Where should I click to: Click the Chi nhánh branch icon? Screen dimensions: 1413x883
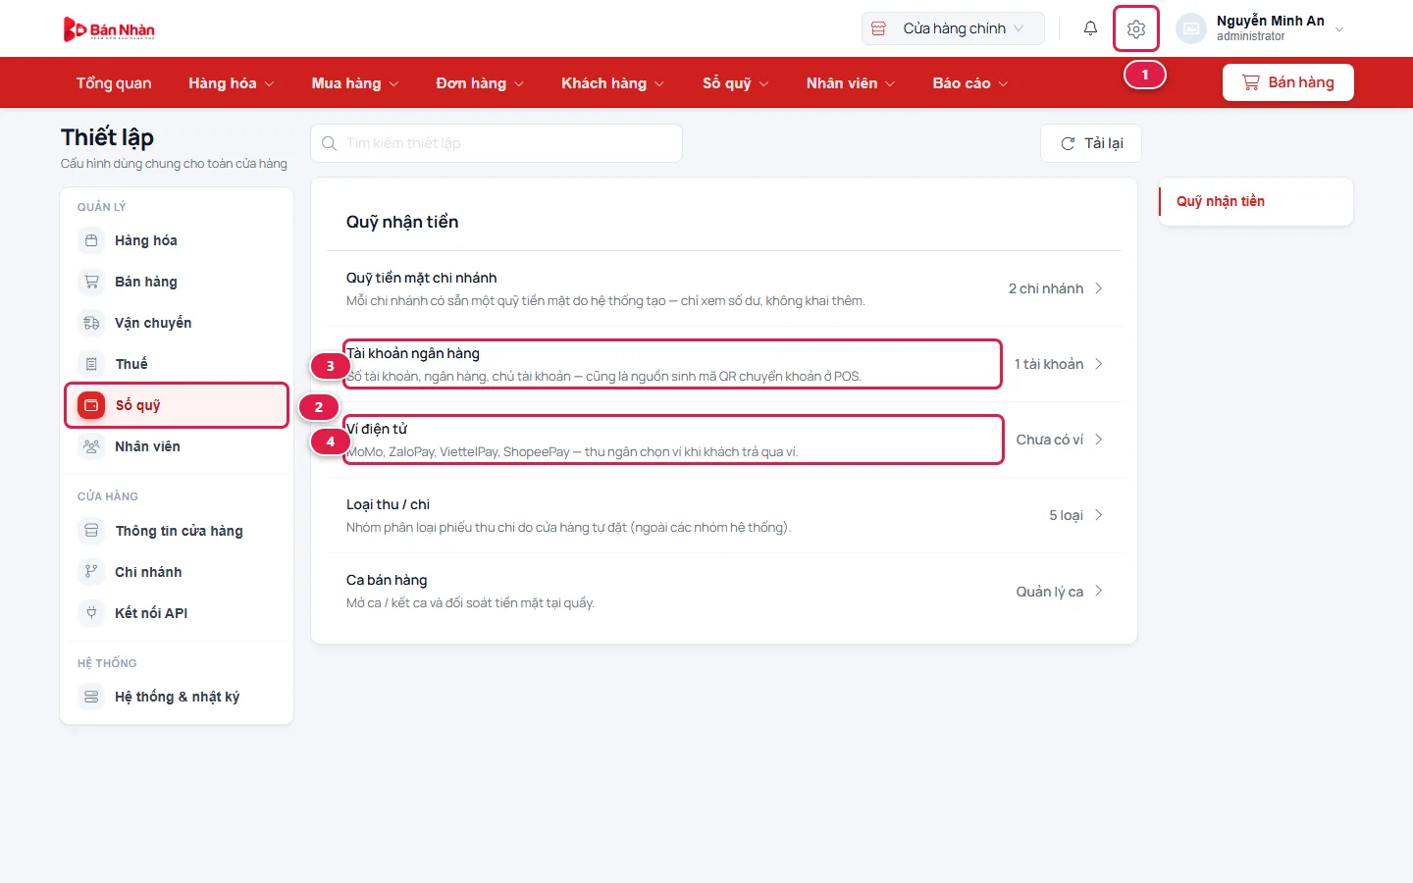coord(91,572)
